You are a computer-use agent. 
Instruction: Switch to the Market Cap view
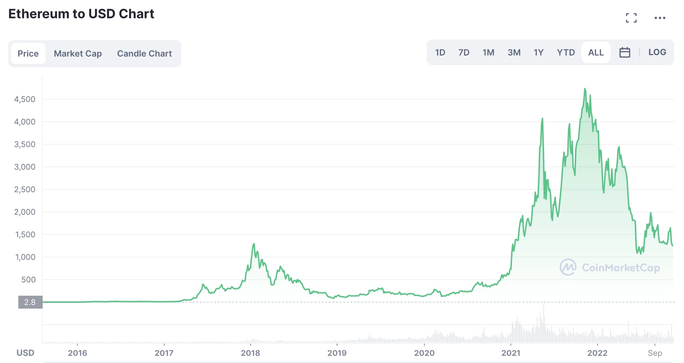point(77,53)
